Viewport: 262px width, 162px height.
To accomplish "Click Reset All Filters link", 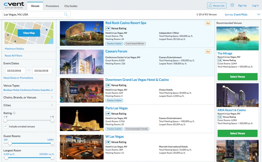I will (x=14, y=56).
